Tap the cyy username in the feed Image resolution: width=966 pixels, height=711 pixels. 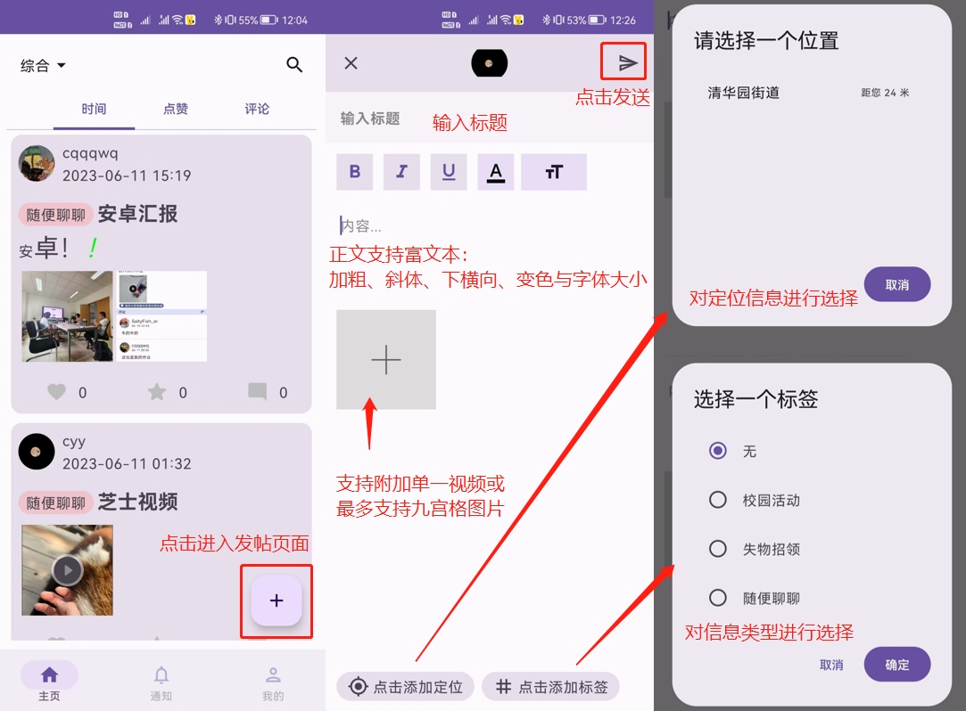click(x=74, y=442)
